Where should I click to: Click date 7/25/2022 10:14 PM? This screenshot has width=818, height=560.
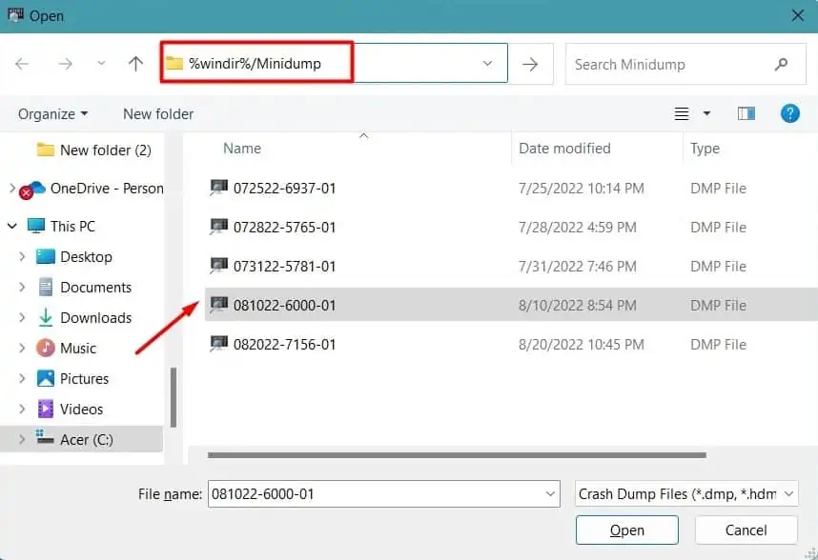[582, 188]
